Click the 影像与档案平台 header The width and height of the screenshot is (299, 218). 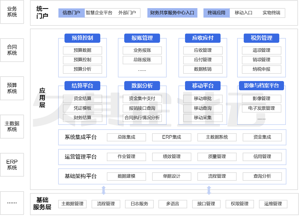click(x=261, y=86)
